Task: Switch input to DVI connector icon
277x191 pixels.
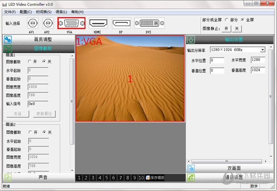Action: click(x=149, y=23)
